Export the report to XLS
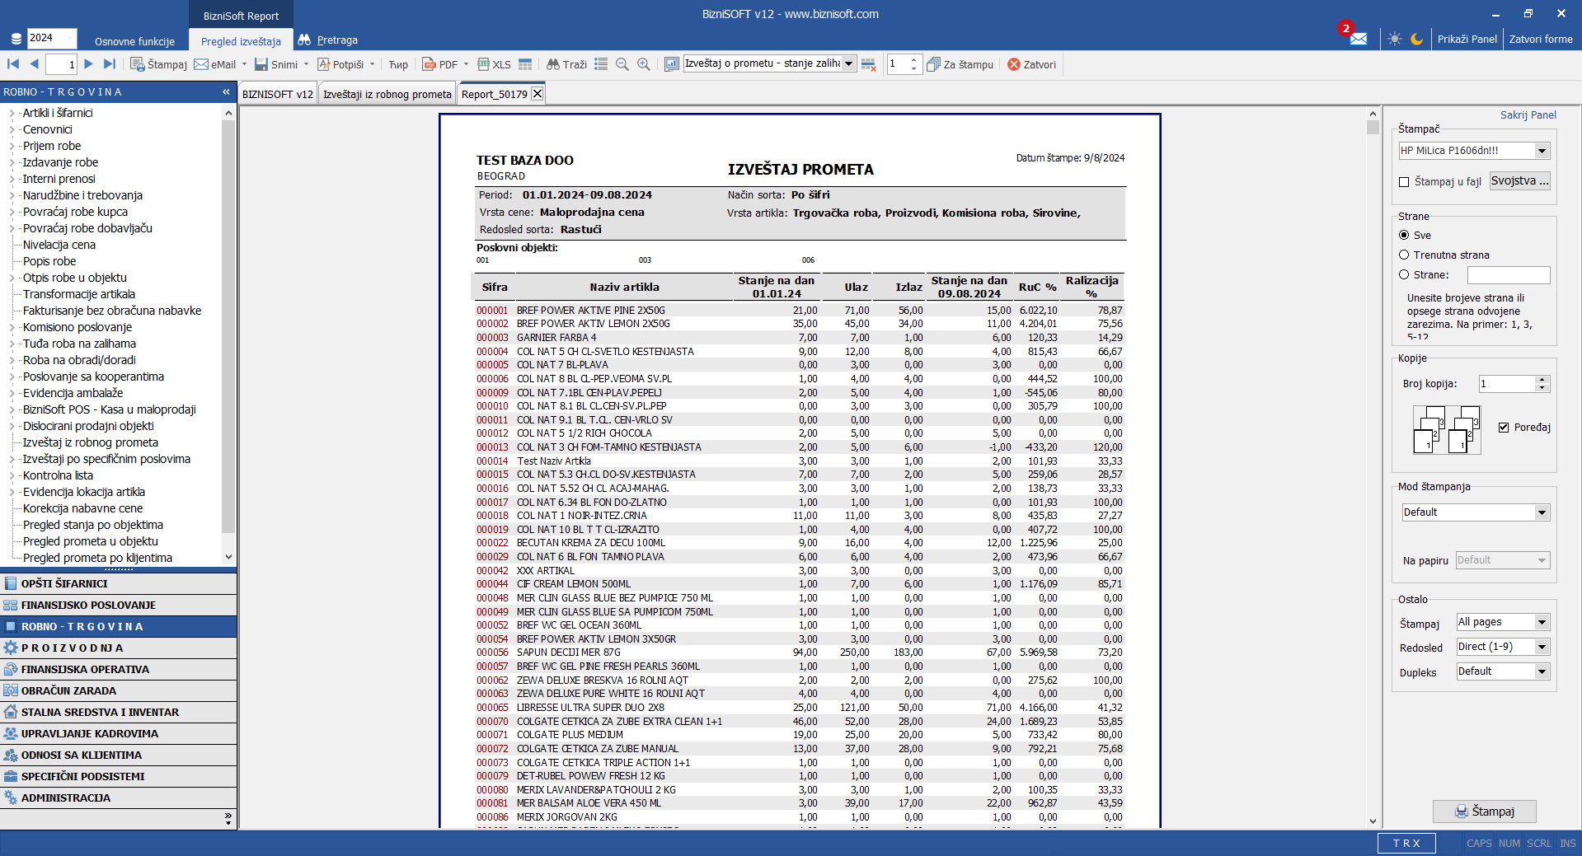The height and width of the screenshot is (856, 1582). tap(494, 64)
